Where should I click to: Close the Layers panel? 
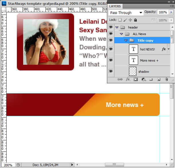(x=173, y=2)
